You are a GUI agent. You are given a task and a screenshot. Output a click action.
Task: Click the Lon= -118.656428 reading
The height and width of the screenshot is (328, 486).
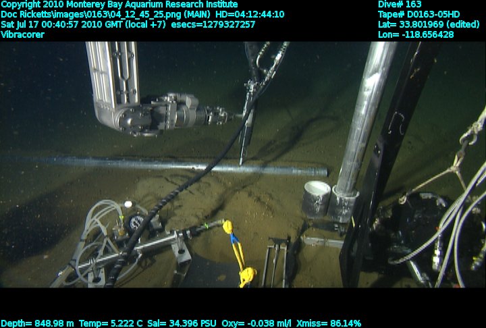[416, 34]
